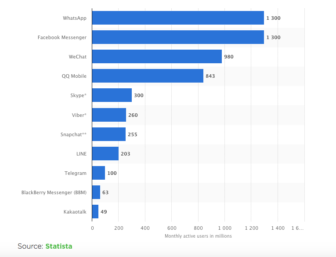Click the LINE axis label
This screenshot has height=257, width=336.
pyautogui.click(x=81, y=154)
